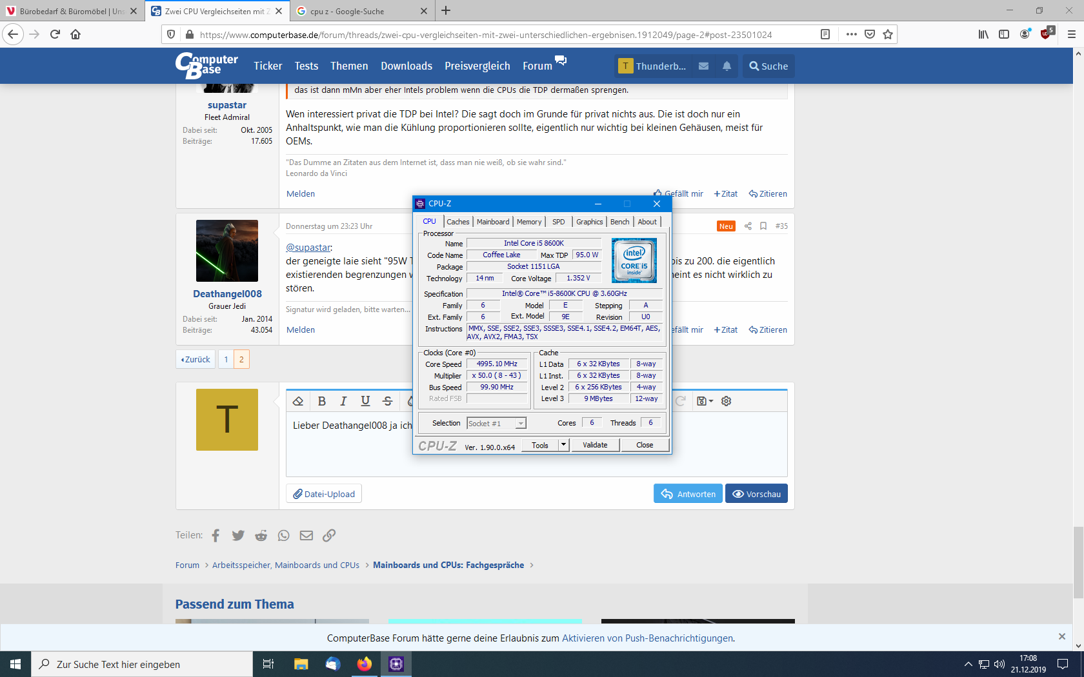This screenshot has width=1084, height=677.
Task: Clear formatting with the eraser icon
Action: [298, 401]
